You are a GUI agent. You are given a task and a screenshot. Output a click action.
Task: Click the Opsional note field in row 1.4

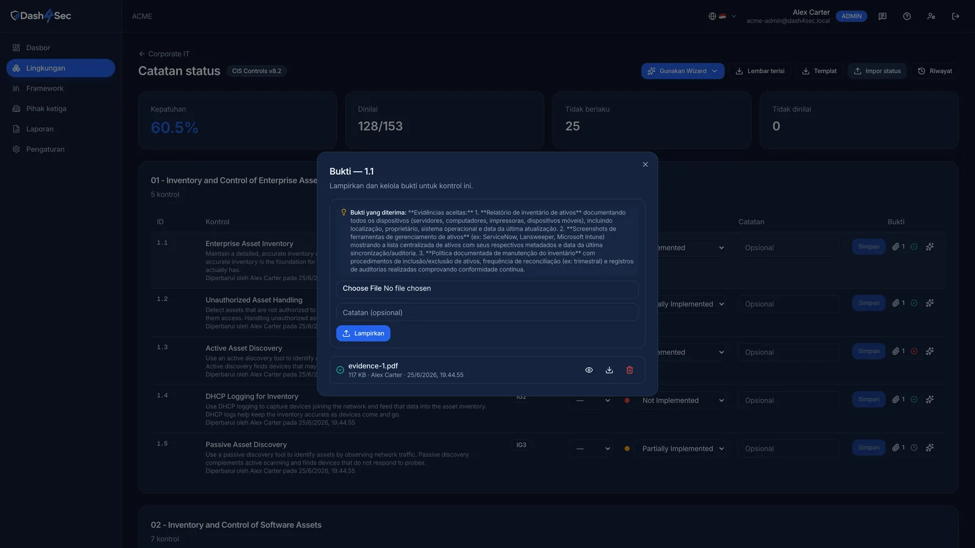click(789, 401)
